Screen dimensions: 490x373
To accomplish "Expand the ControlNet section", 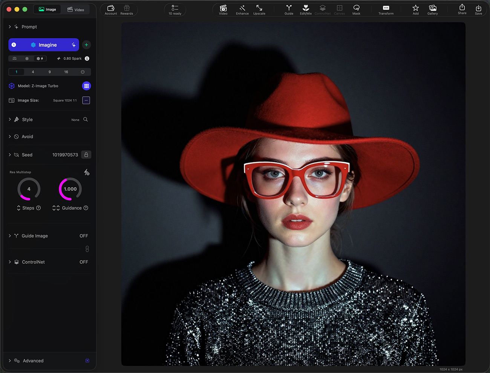I will click(x=10, y=262).
